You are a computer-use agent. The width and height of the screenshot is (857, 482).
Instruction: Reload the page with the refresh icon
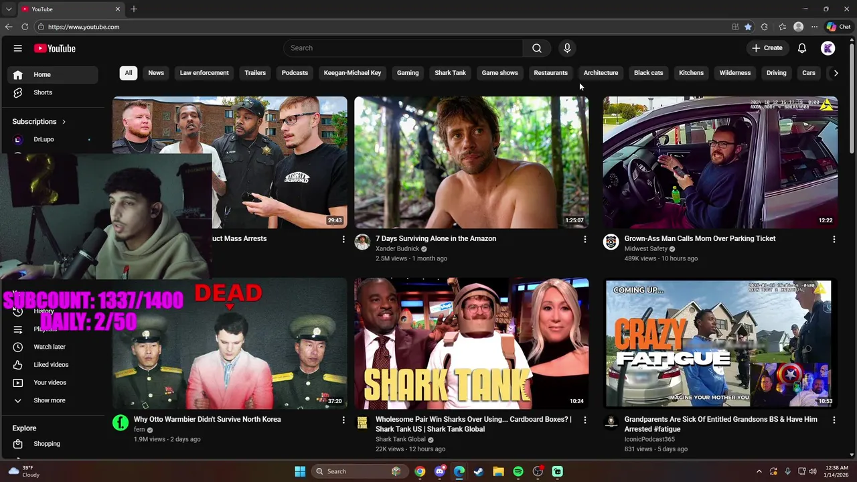[25, 27]
